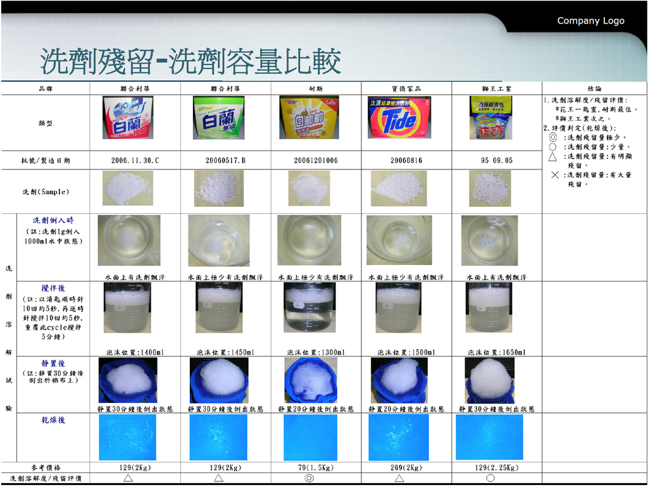Click the powder sample photo below 20060816
This screenshot has height=487, width=648.
399,188
